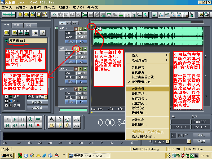Click the Stop transport button
The image size is (212, 159).
[x=7, y=119]
